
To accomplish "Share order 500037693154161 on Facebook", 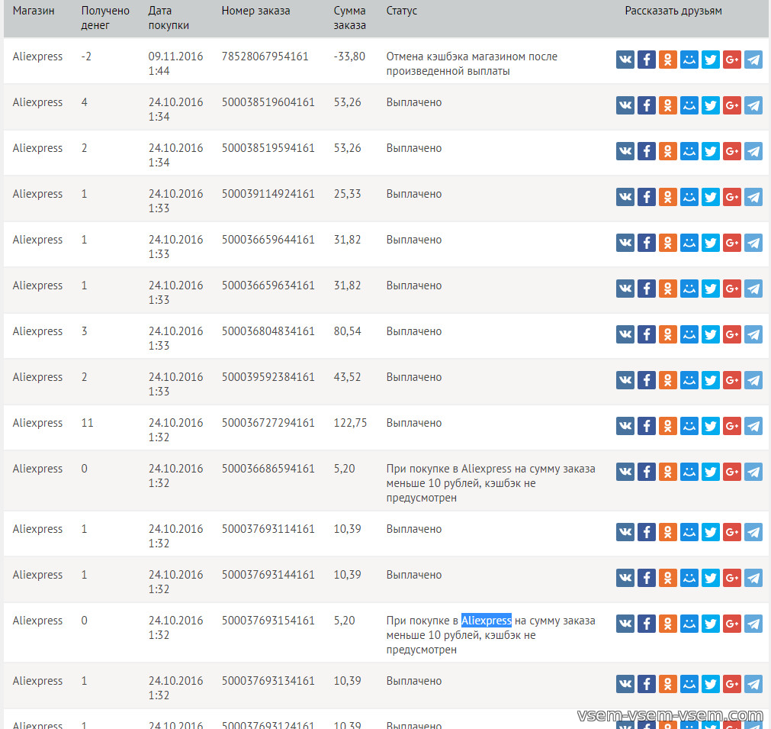I will click(x=646, y=624).
